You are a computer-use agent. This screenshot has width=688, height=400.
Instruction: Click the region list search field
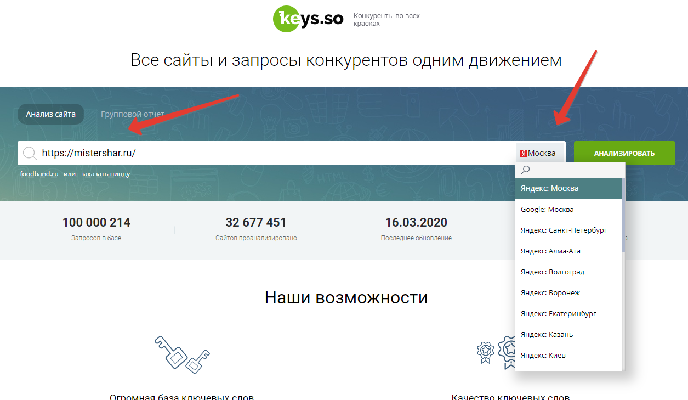570,170
